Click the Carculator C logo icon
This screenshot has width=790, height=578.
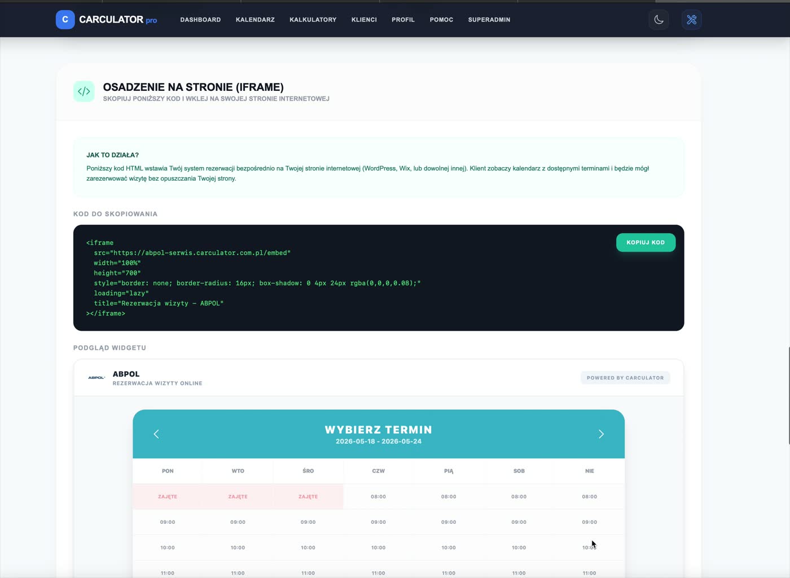(65, 20)
